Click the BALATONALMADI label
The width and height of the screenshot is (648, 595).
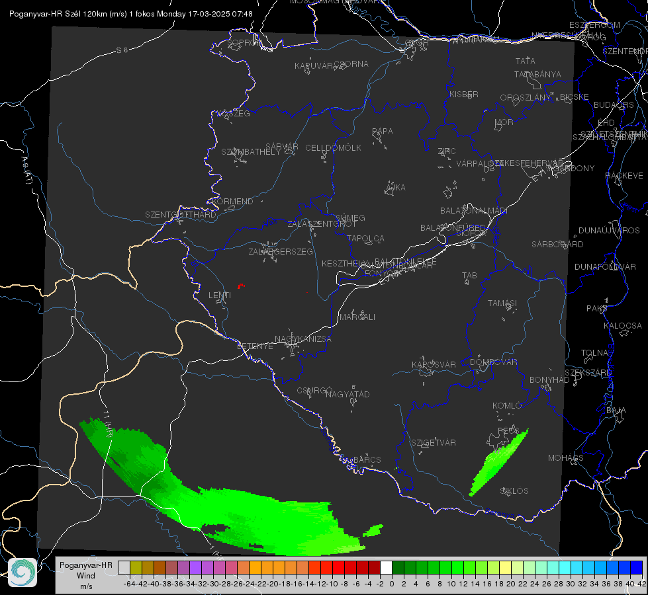(x=474, y=211)
